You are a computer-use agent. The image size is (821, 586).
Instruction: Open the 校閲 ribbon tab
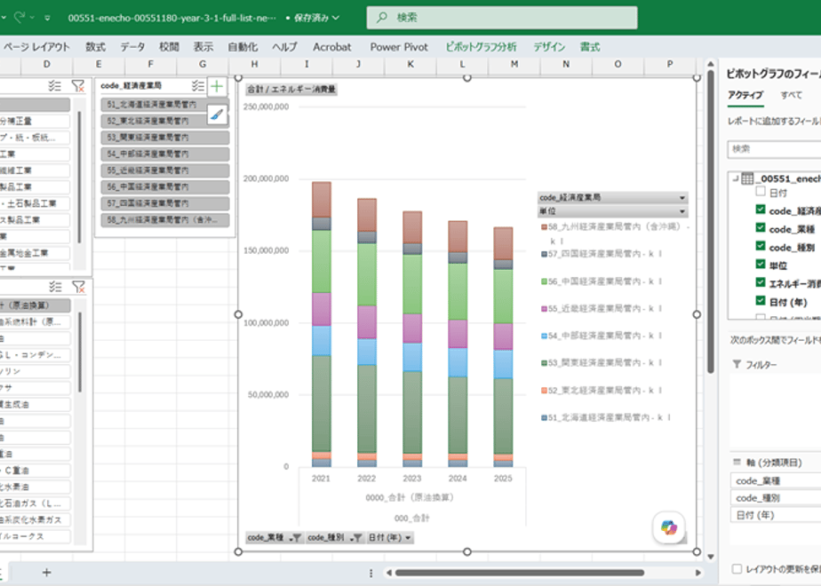tap(169, 47)
